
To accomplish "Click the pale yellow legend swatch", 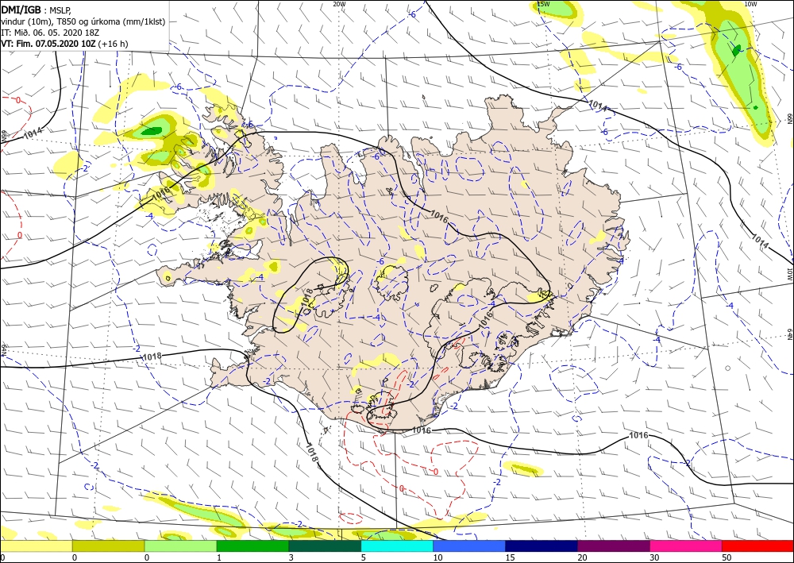I will tap(36, 546).
